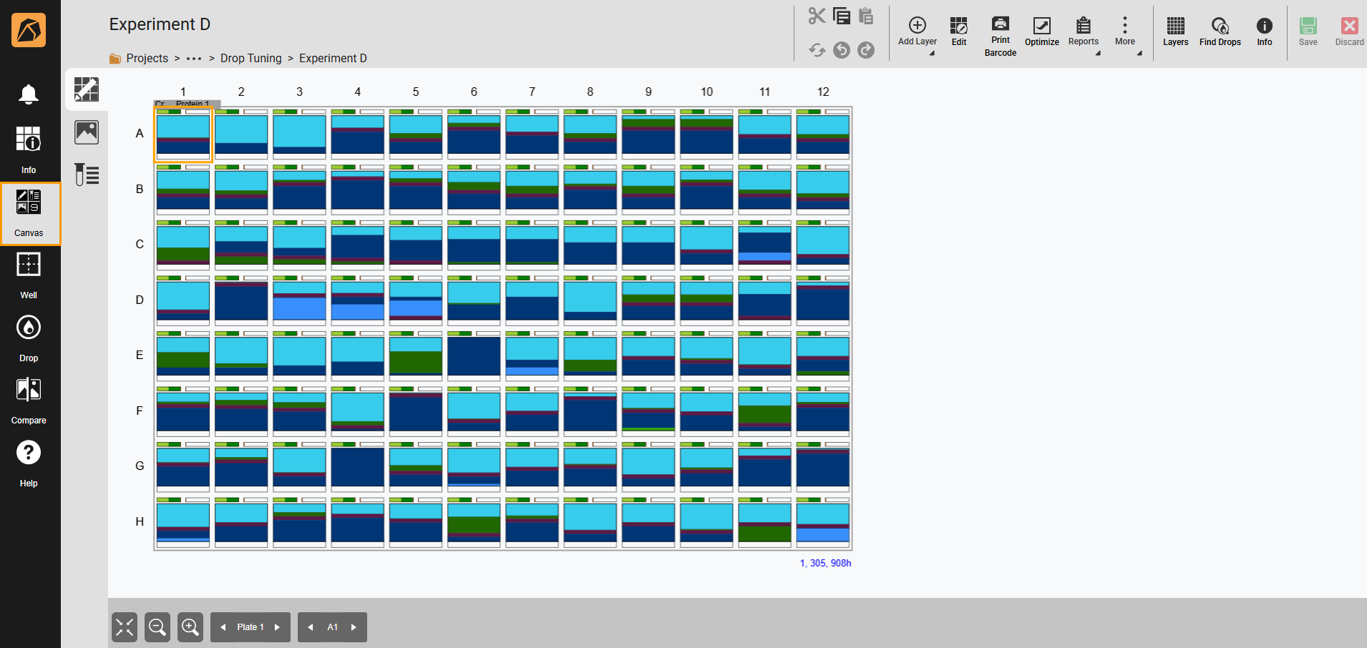Select the highlighted well A1 thumbnail
Viewport: 1367px width, 648px height.
(183, 134)
